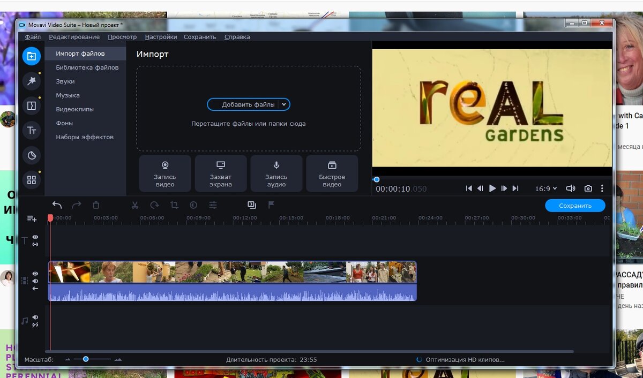Open color adjustments tool
This screenshot has height=378, width=643.
pyautogui.click(x=193, y=205)
